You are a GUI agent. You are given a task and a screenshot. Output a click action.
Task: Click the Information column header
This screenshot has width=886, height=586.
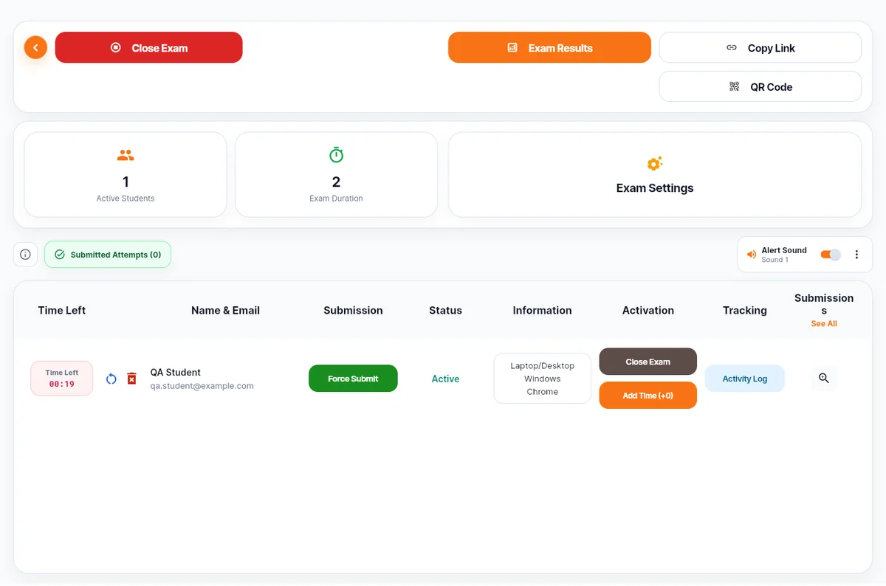tap(542, 311)
